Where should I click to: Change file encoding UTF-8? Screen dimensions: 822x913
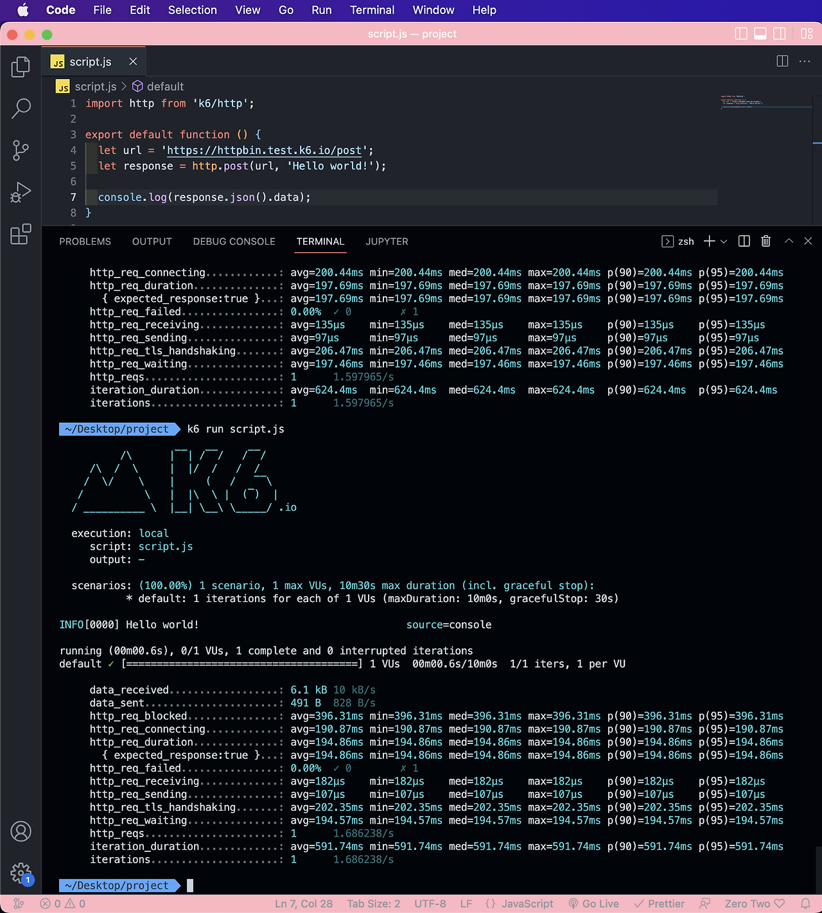click(x=430, y=903)
